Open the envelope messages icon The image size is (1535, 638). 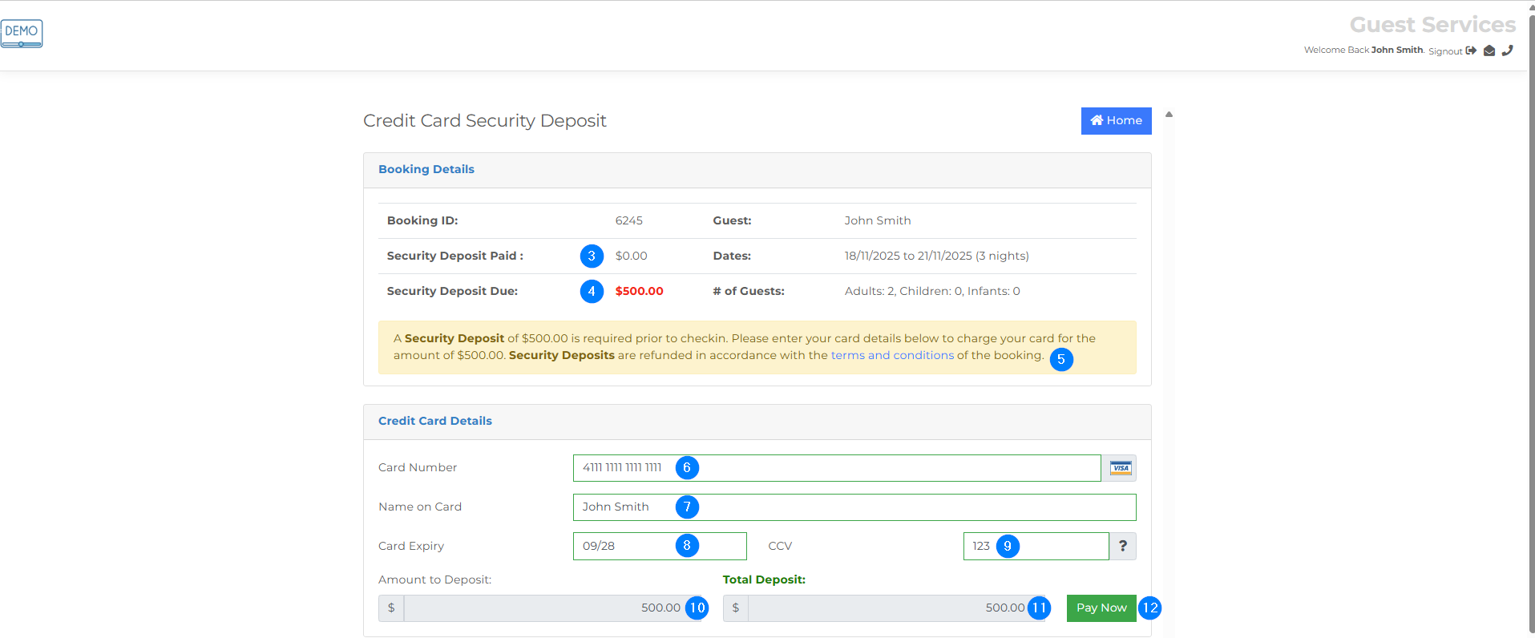(x=1489, y=50)
